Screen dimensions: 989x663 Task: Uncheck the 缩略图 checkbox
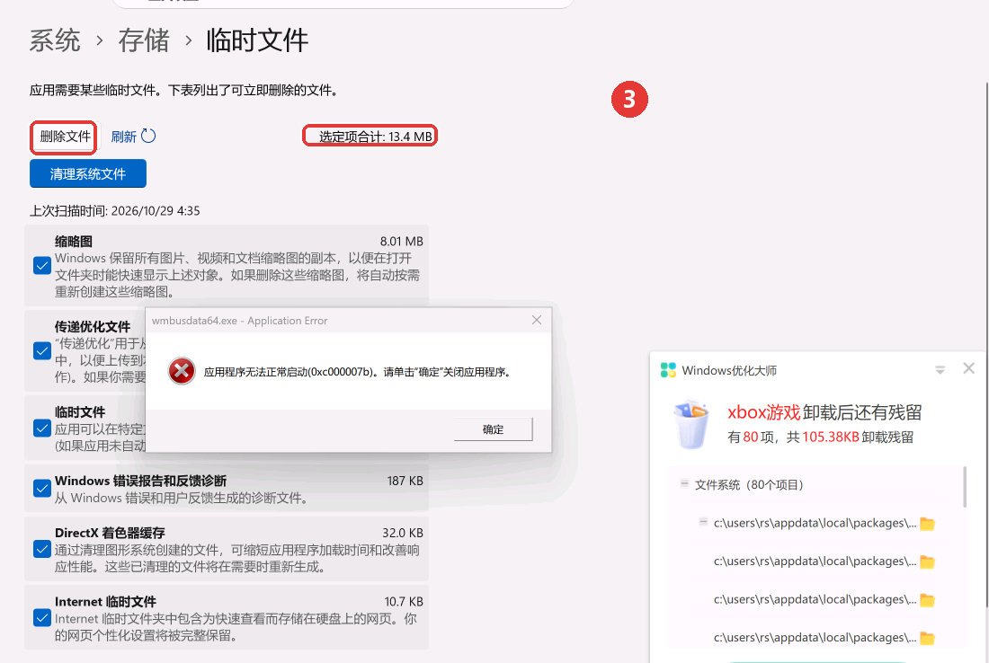42,265
